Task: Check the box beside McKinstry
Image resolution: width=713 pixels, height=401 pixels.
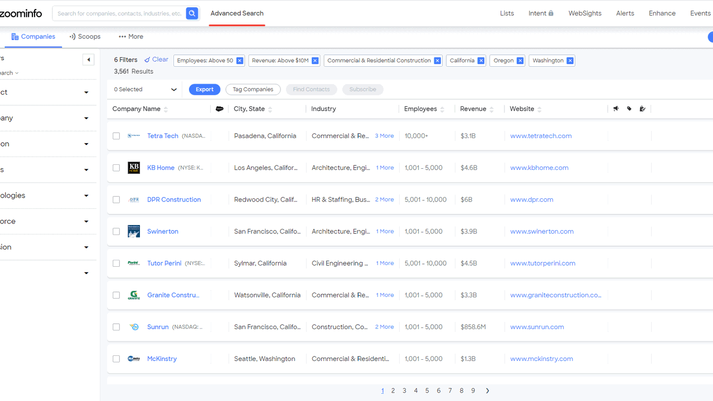Action: click(x=117, y=359)
